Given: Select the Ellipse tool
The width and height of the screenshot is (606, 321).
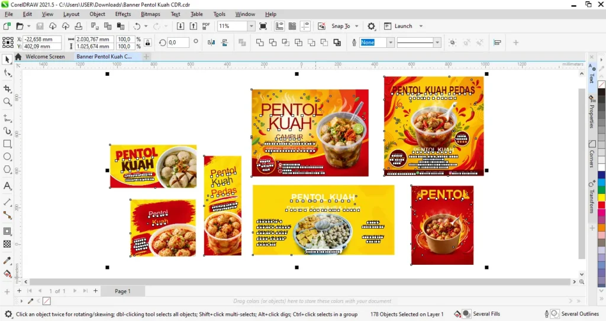Looking at the screenshot, I should click(7, 157).
